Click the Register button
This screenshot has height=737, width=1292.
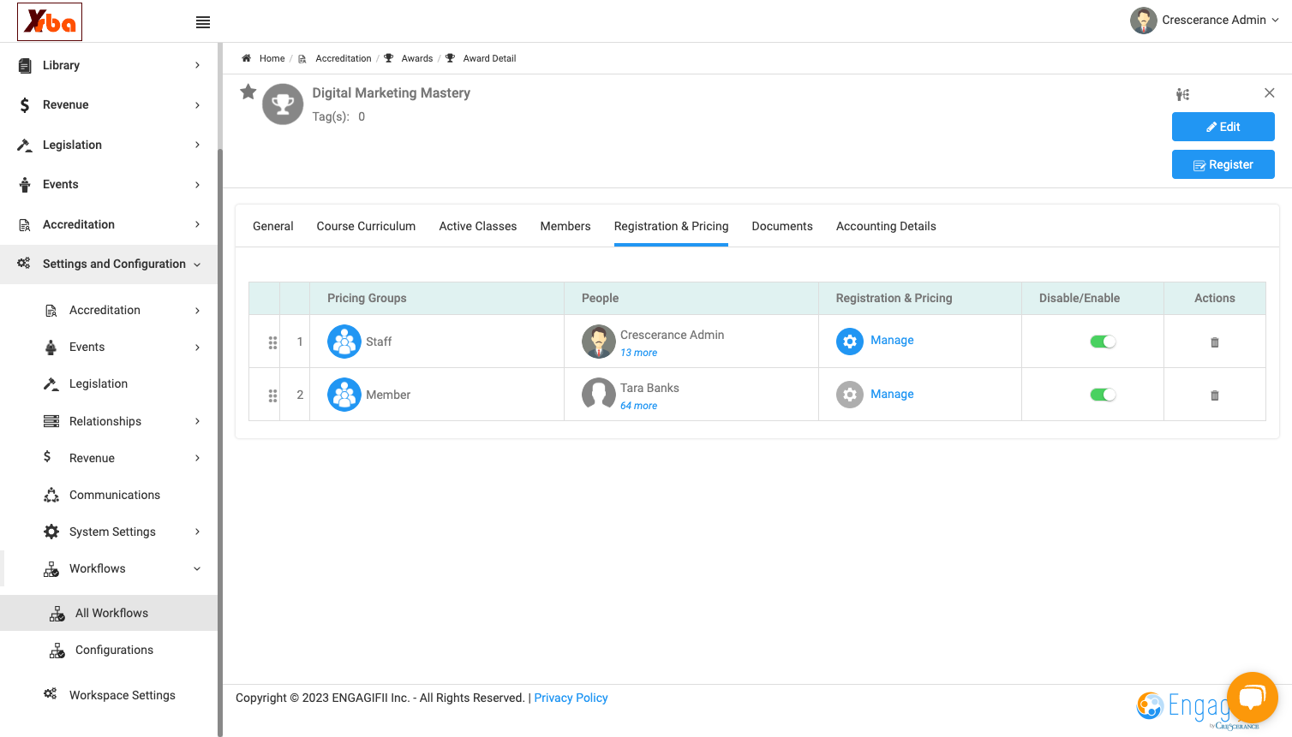coord(1223,164)
